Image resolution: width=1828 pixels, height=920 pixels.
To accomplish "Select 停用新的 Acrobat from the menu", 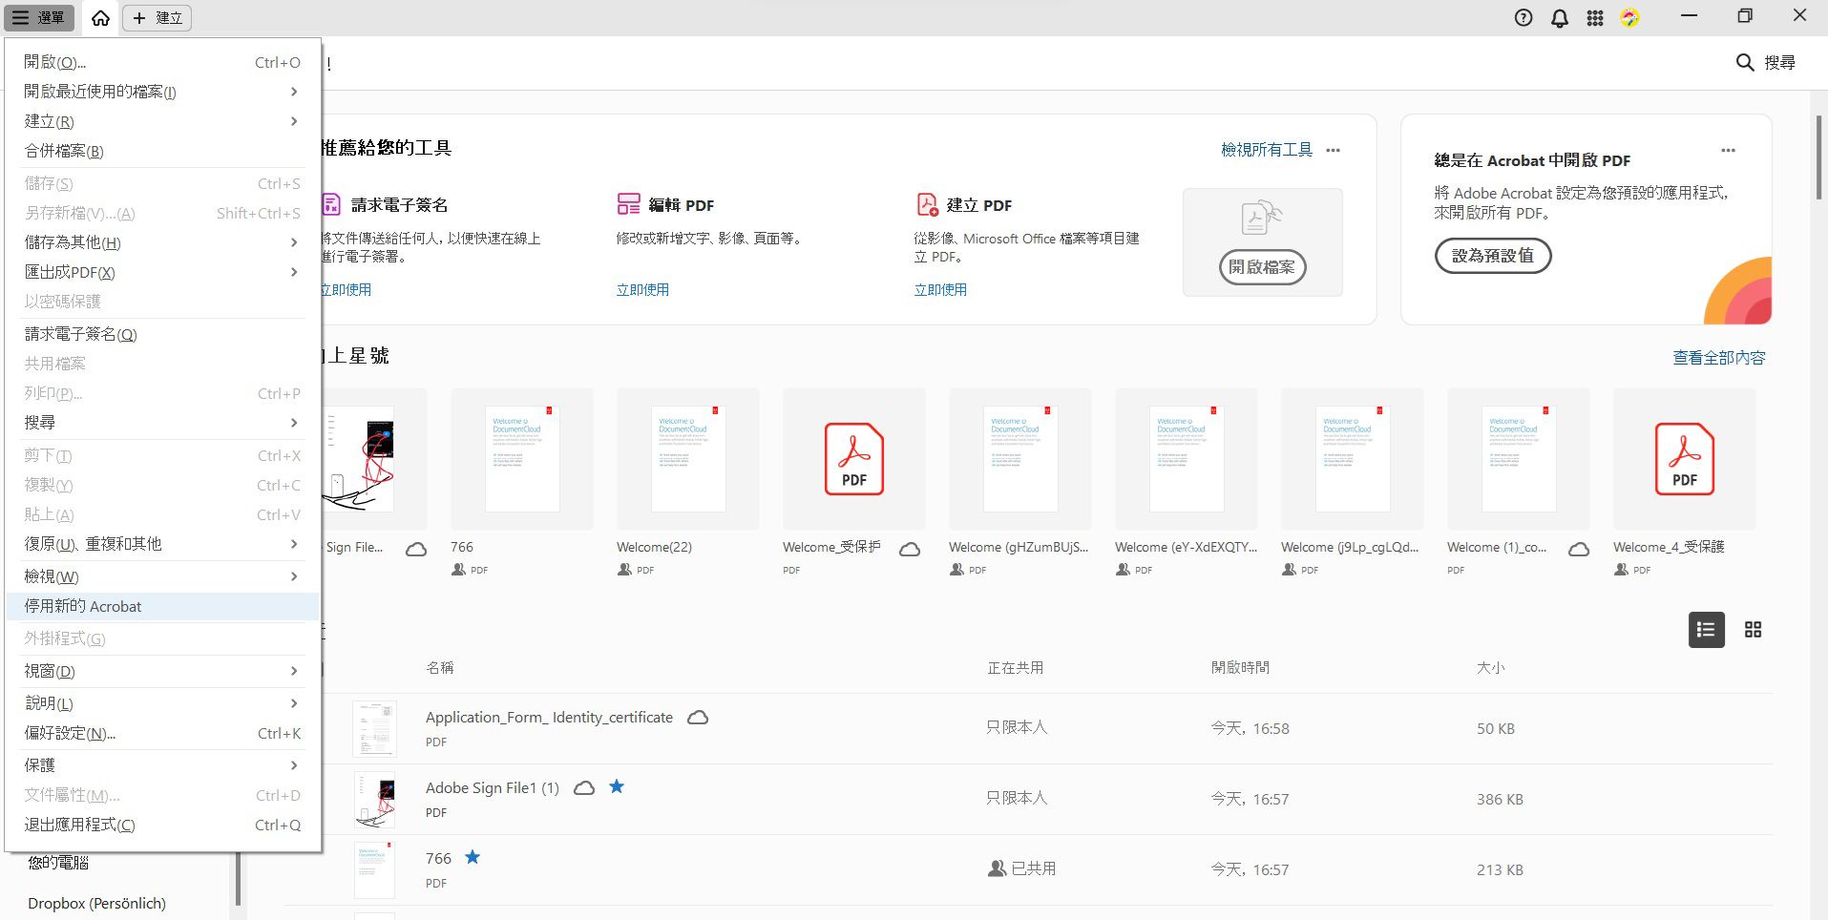I will (83, 606).
